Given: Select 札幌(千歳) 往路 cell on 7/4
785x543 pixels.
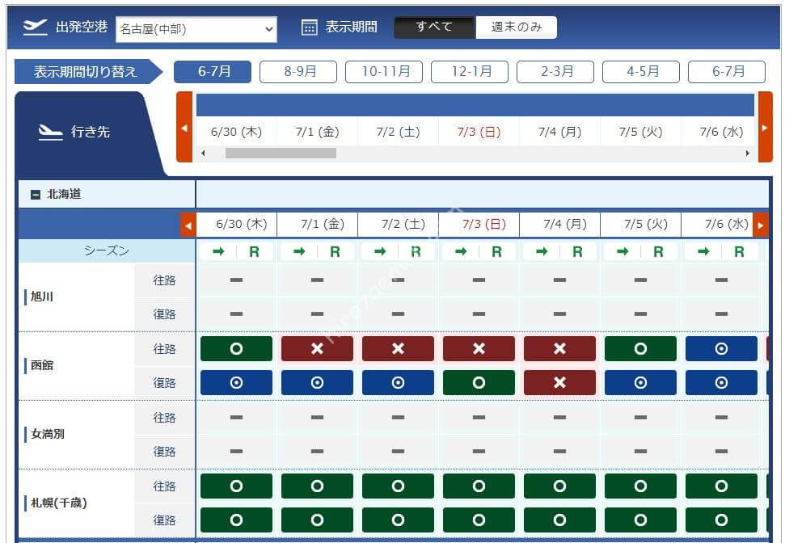Looking at the screenshot, I should pos(559,486).
